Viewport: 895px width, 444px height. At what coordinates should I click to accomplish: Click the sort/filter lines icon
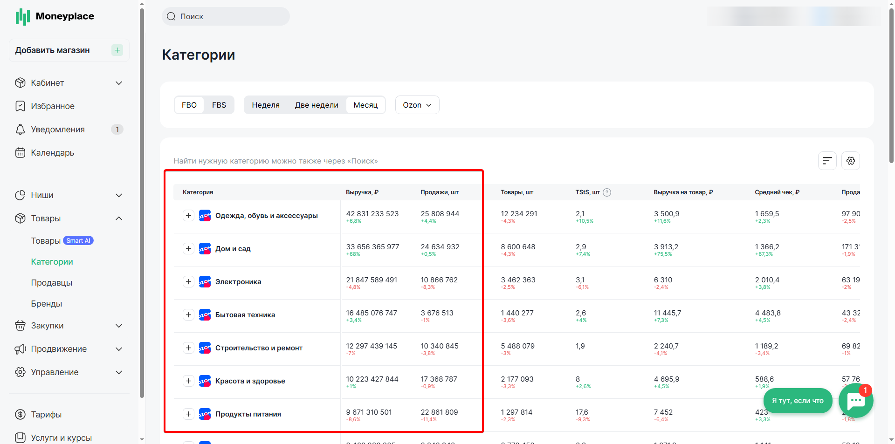tap(827, 161)
